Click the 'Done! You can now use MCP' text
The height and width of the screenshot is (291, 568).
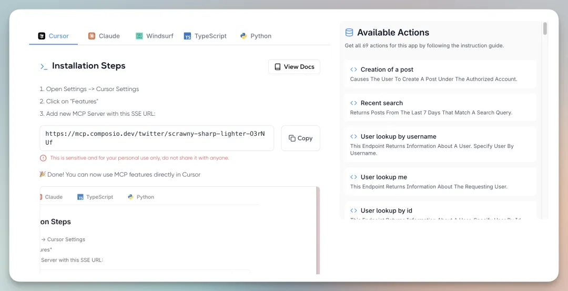tap(124, 174)
